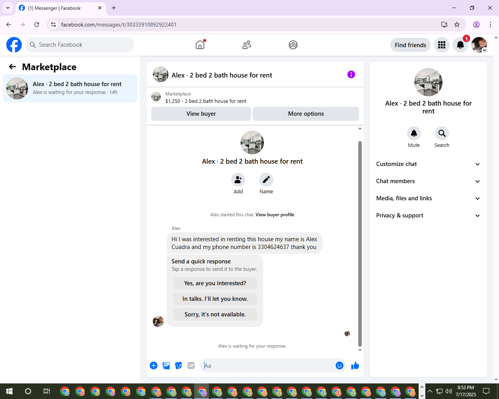Click the View buyer button
This screenshot has width=499, height=399.
tap(201, 114)
